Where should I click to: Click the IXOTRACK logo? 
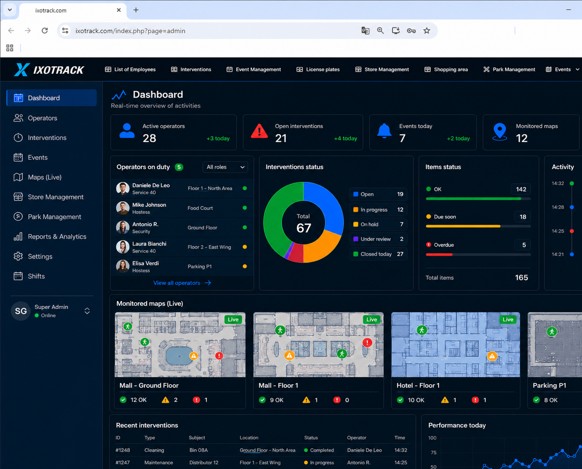pyautogui.click(x=49, y=70)
